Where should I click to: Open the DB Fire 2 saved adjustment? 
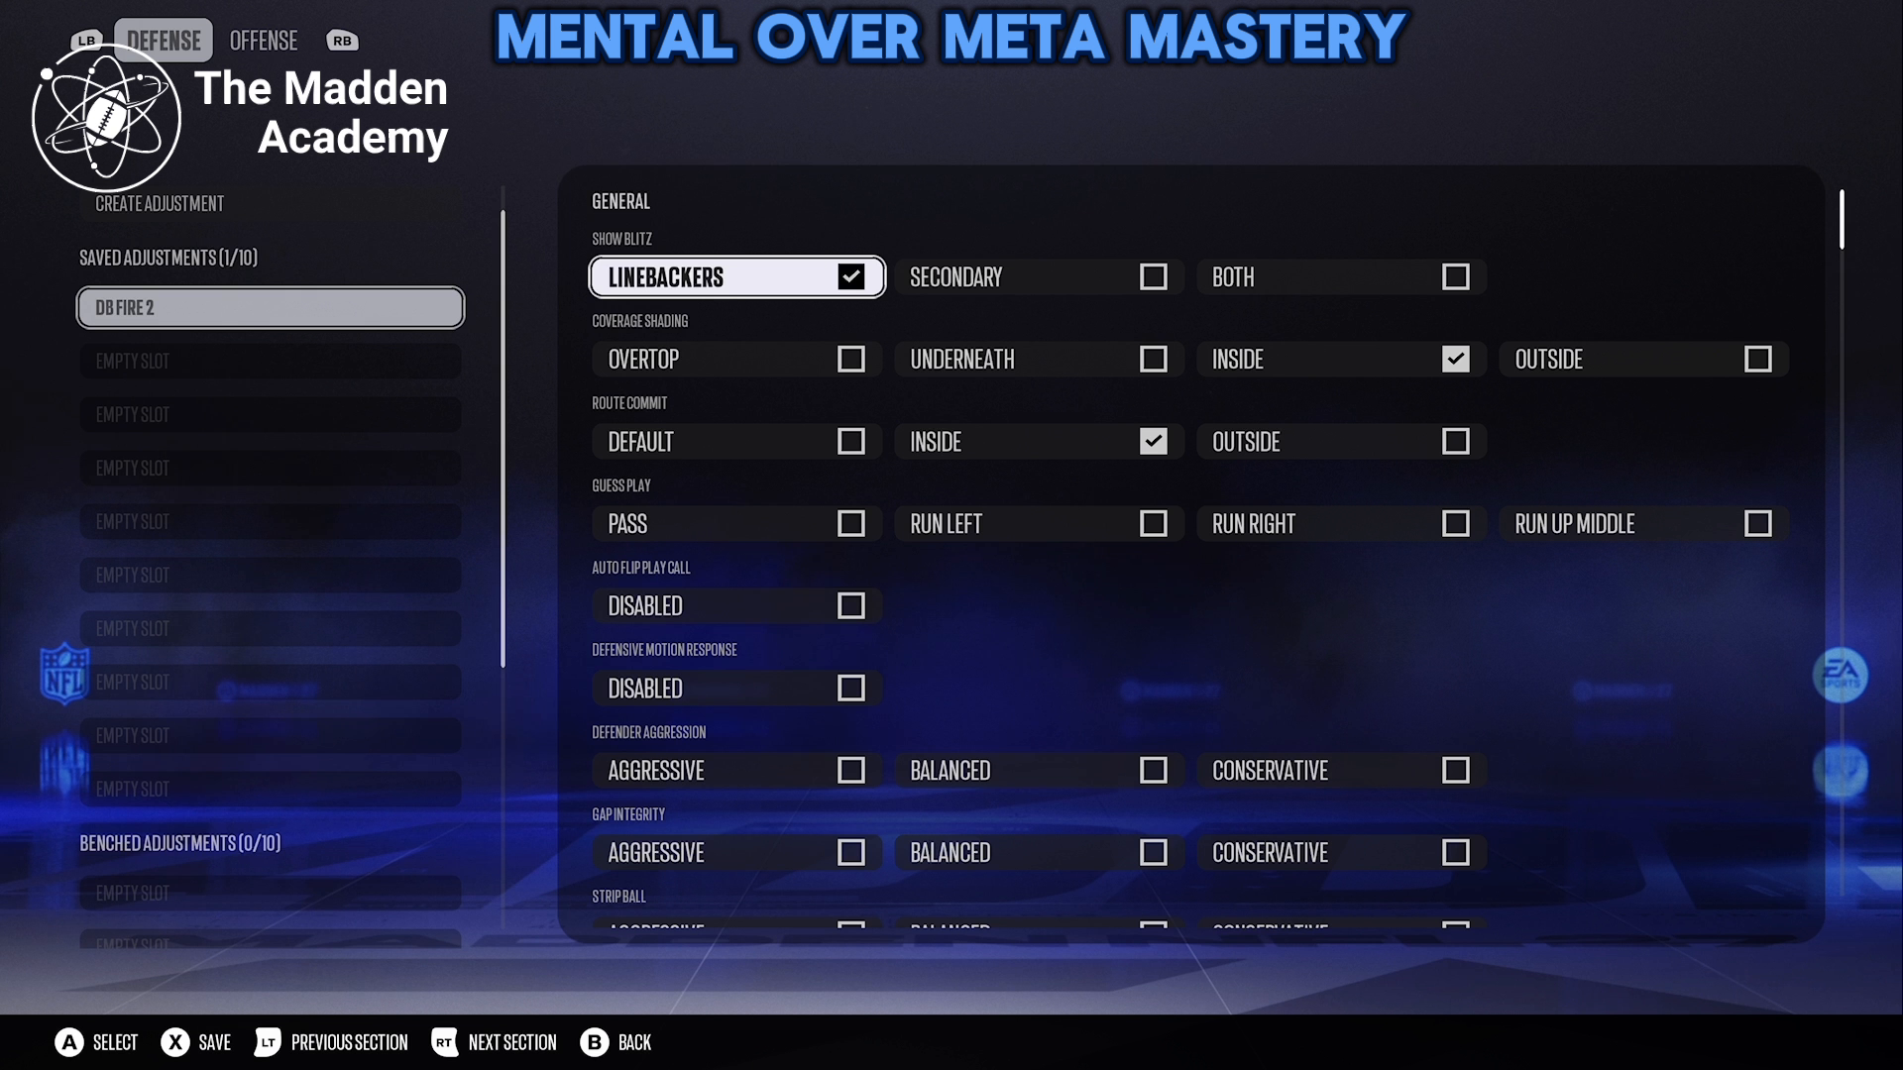point(271,307)
